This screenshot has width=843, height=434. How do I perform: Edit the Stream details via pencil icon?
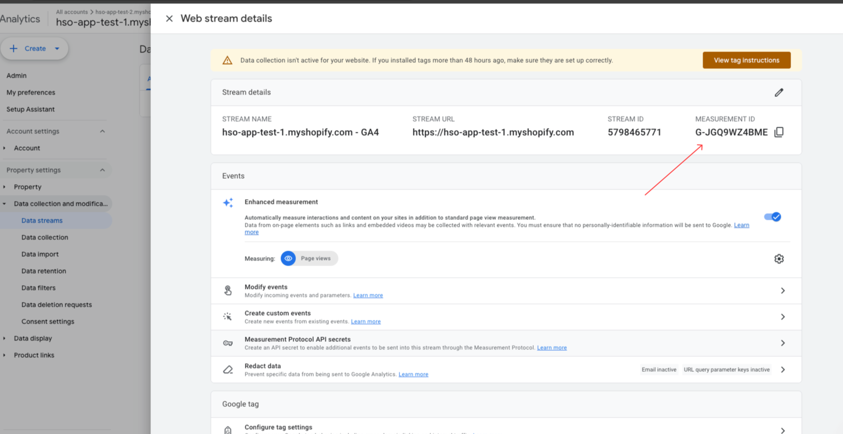[x=779, y=92]
